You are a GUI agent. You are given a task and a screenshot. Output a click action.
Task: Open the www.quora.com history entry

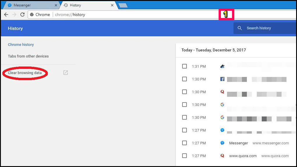[x=243, y=156]
